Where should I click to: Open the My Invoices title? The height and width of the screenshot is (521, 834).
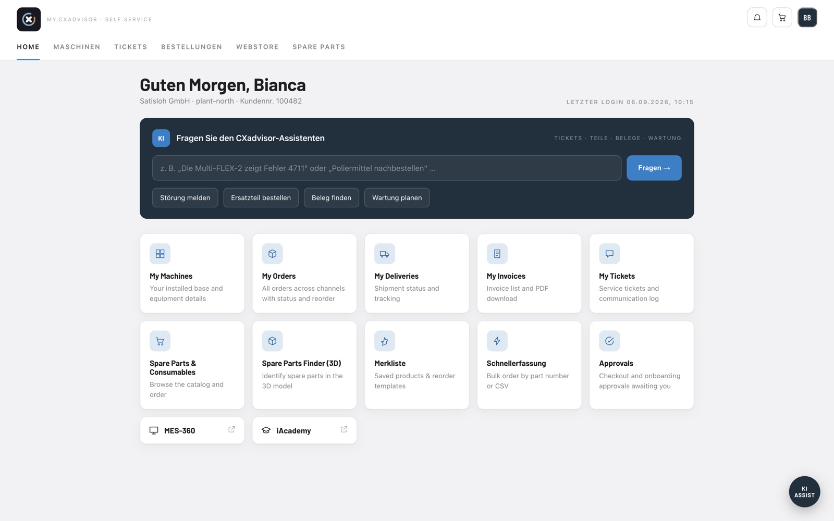click(506, 276)
